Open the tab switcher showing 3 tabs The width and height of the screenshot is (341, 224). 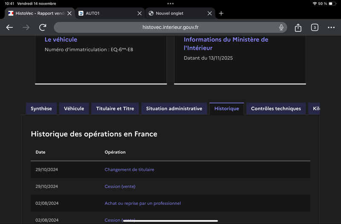click(315, 28)
